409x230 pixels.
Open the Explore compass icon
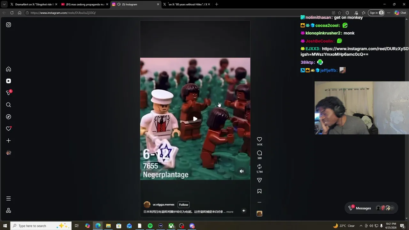[9, 117]
